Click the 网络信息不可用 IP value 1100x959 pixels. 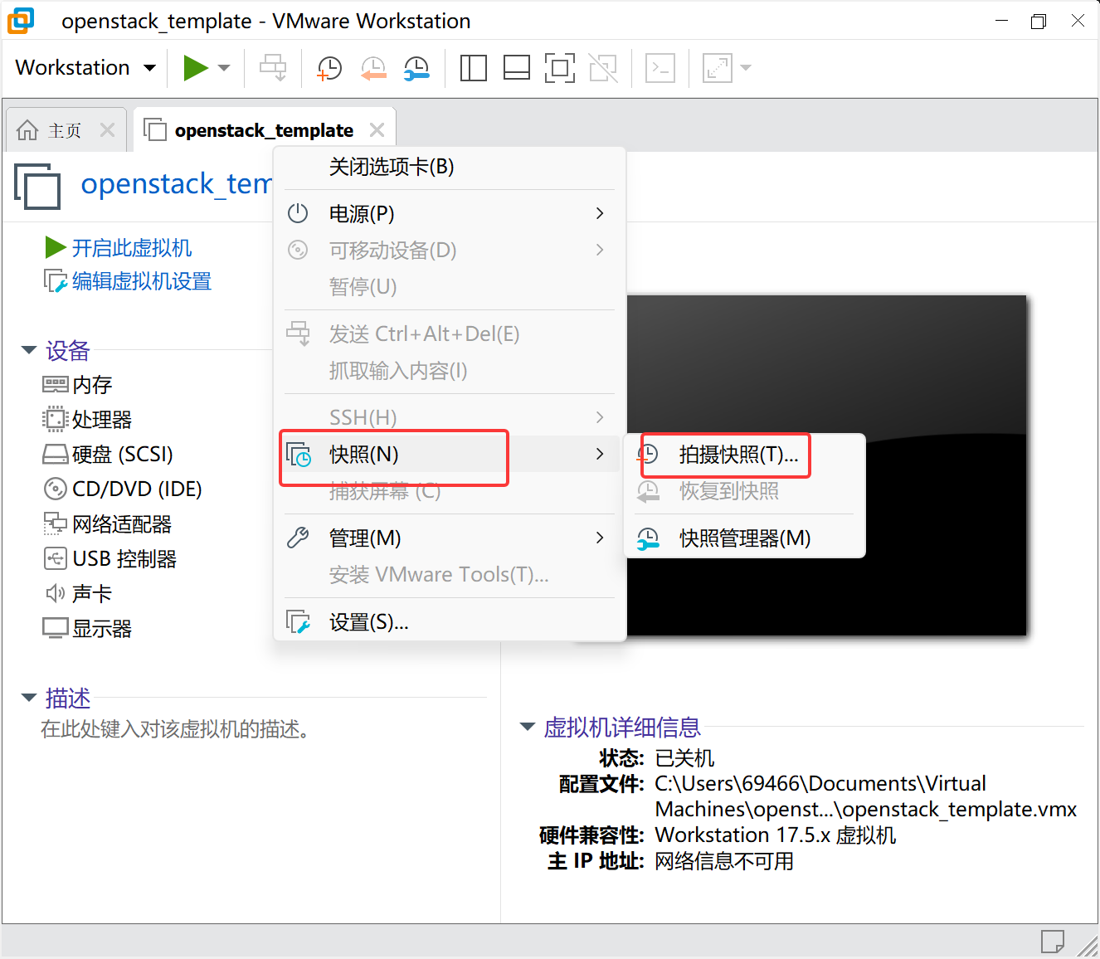pos(724,861)
